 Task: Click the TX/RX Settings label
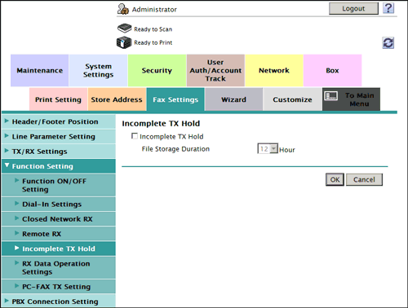click(x=39, y=152)
